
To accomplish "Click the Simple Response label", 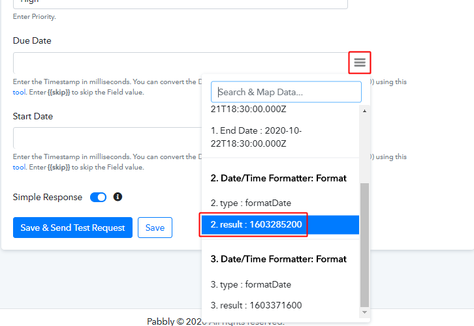I will 48,197.
